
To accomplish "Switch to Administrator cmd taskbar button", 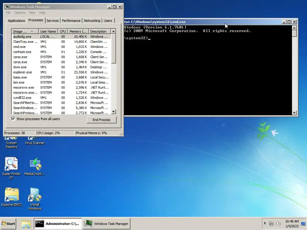I will tap(58, 223).
